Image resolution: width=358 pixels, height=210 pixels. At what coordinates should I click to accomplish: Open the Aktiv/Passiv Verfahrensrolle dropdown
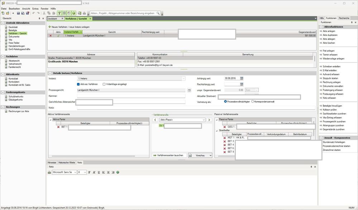(x=204, y=120)
